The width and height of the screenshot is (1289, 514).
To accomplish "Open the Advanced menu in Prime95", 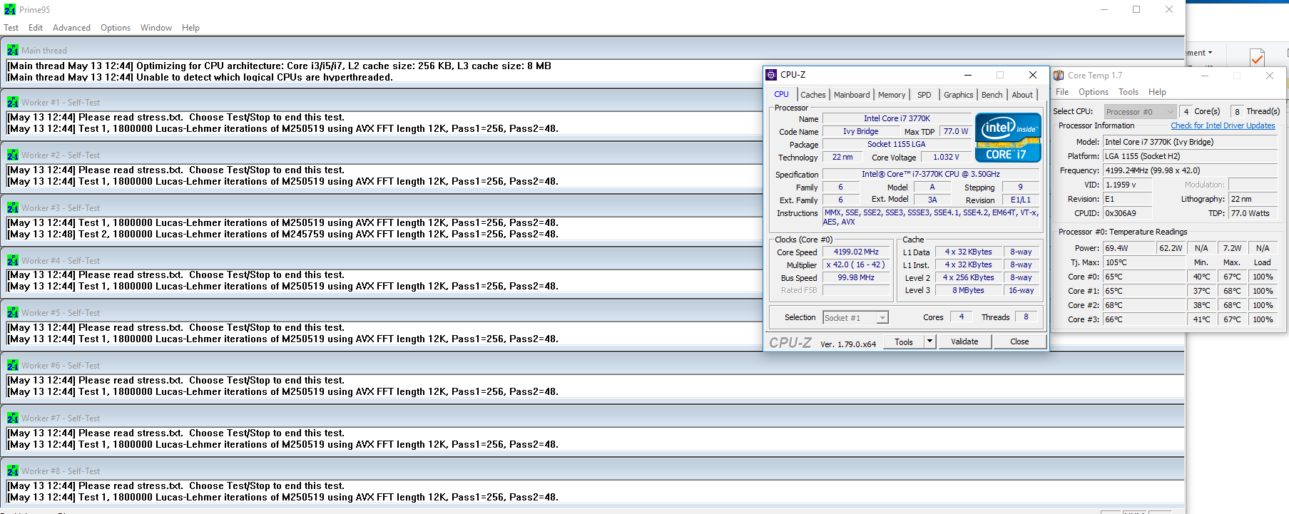I will pyautogui.click(x=71, y=28).
